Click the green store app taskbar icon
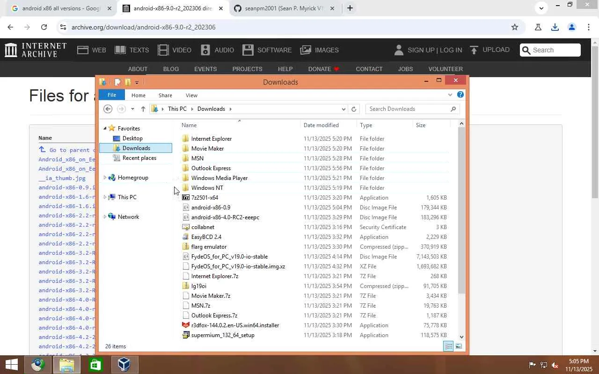Image resolution: width=599 pixels, height=374 pixels. tap(95, 365)
